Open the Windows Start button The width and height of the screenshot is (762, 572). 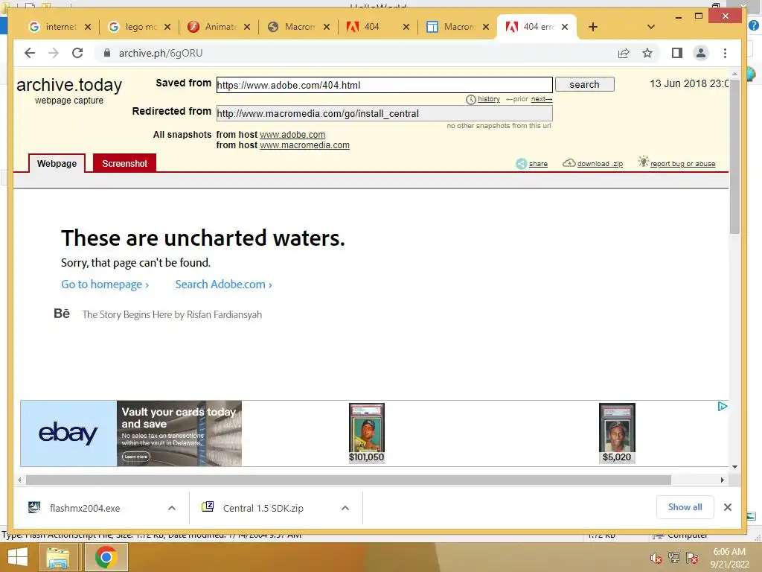(x=18, y=557)
